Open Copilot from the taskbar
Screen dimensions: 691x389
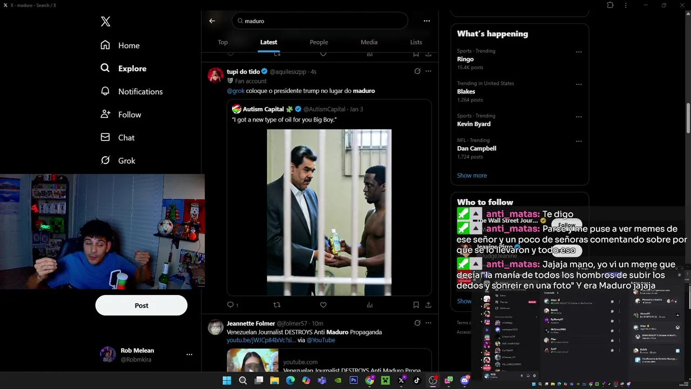point(306,380)
